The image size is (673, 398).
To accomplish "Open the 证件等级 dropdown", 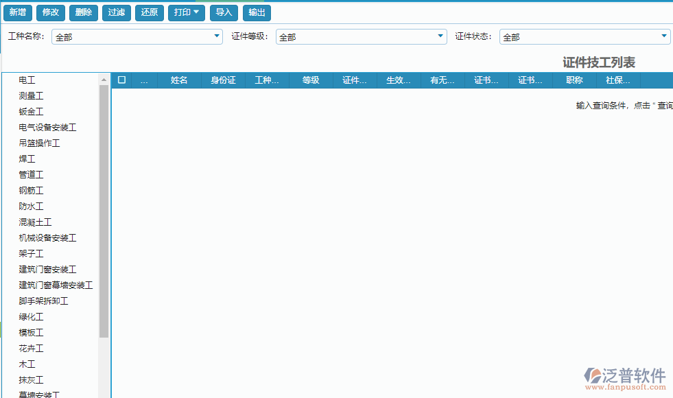I will (440, 36).
